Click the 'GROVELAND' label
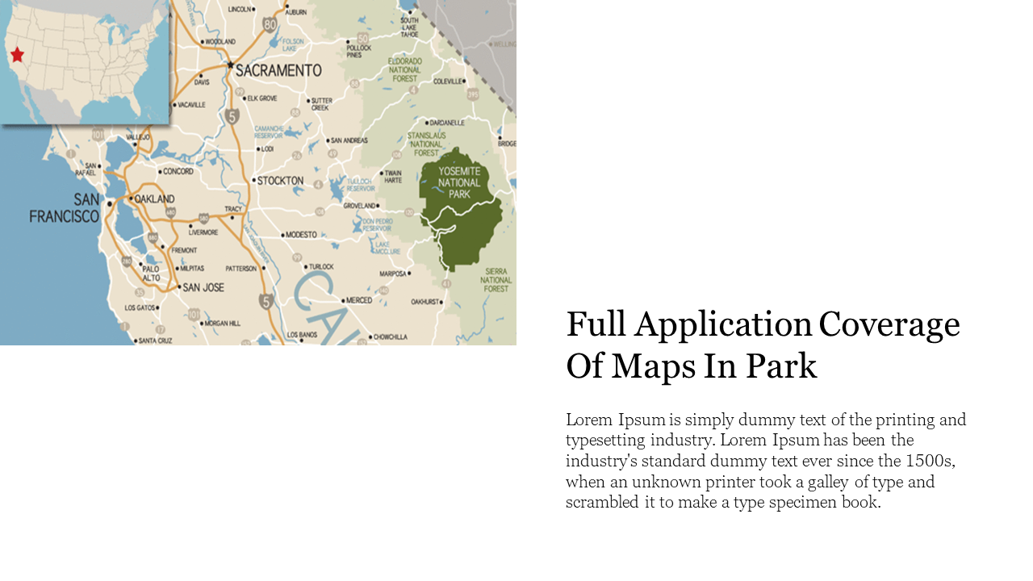Image resolution: width=1033 pixels, height=581 pixels. click(359, 206)
